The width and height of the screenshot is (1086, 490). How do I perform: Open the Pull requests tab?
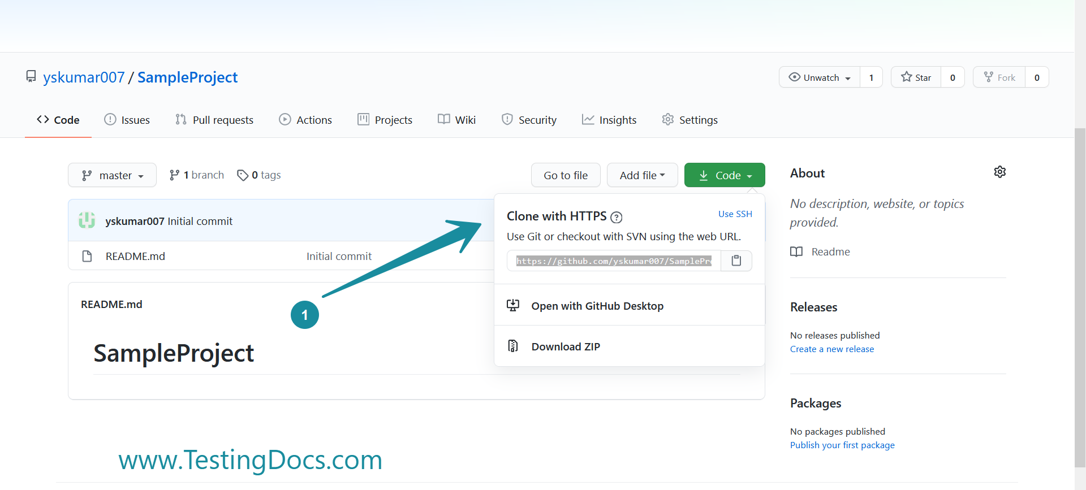coord(214,120)
